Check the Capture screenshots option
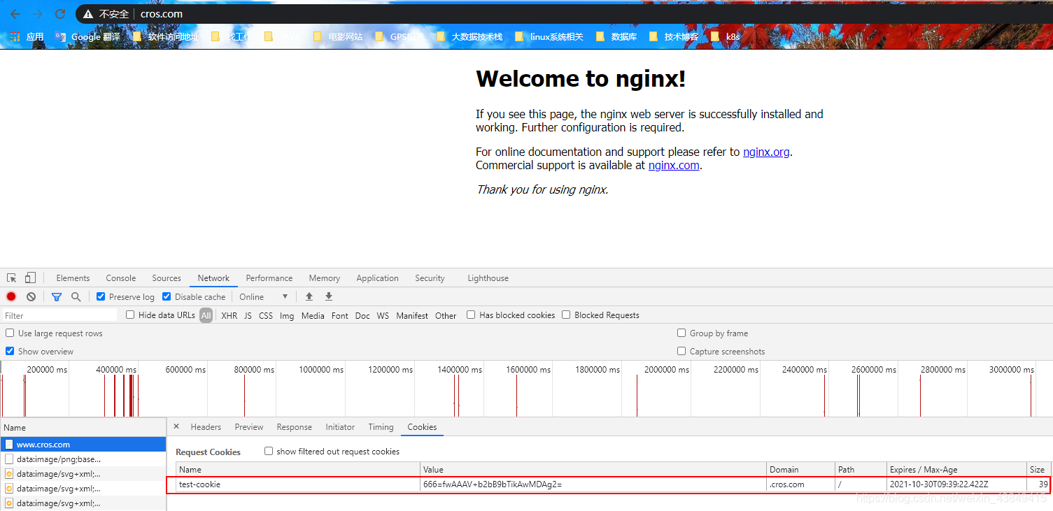Viewport: 1053px width, 511px height. tap(681, 351)
